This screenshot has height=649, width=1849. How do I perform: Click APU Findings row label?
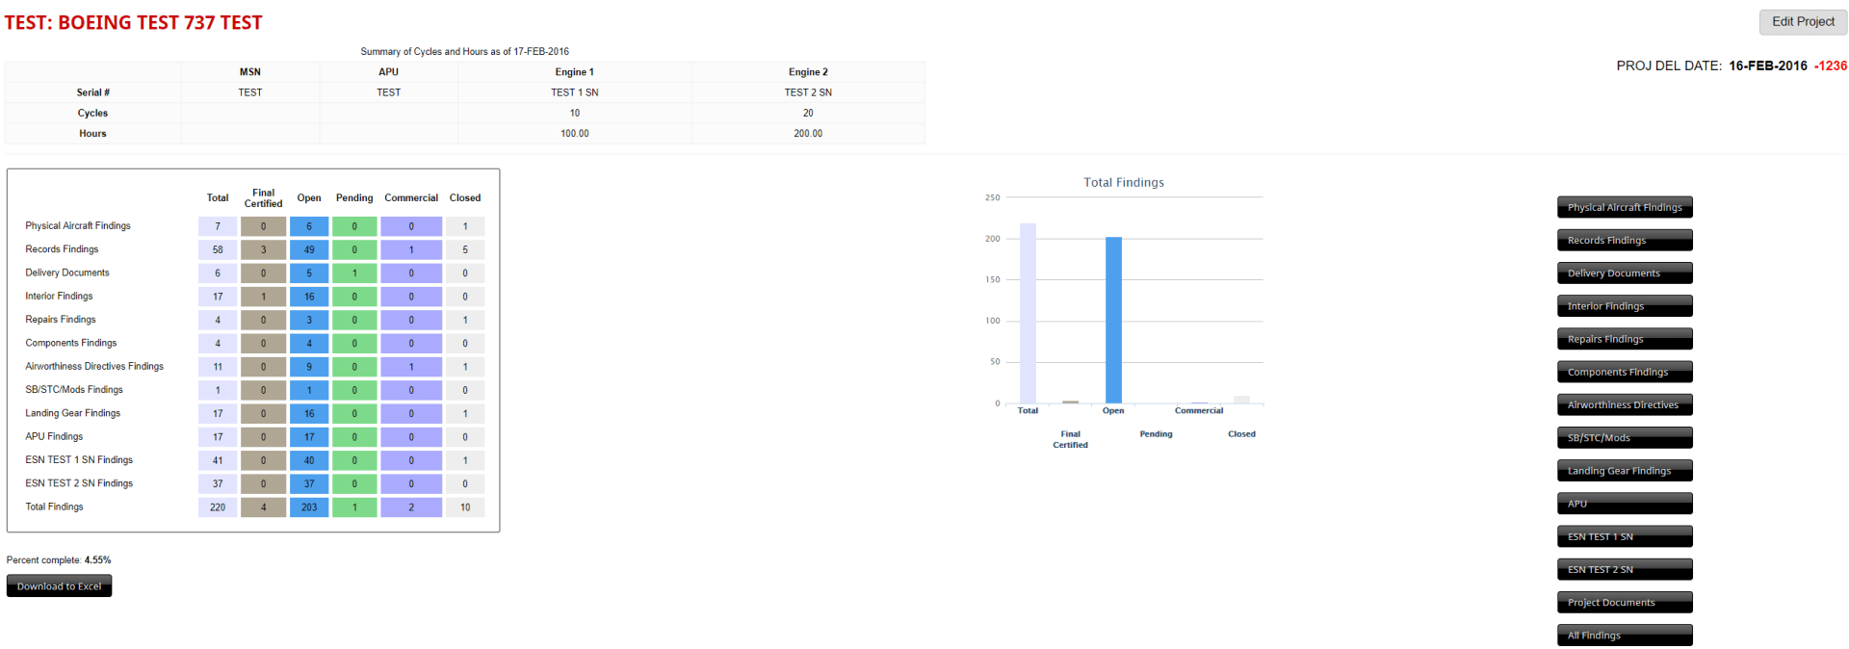[54, 436]
